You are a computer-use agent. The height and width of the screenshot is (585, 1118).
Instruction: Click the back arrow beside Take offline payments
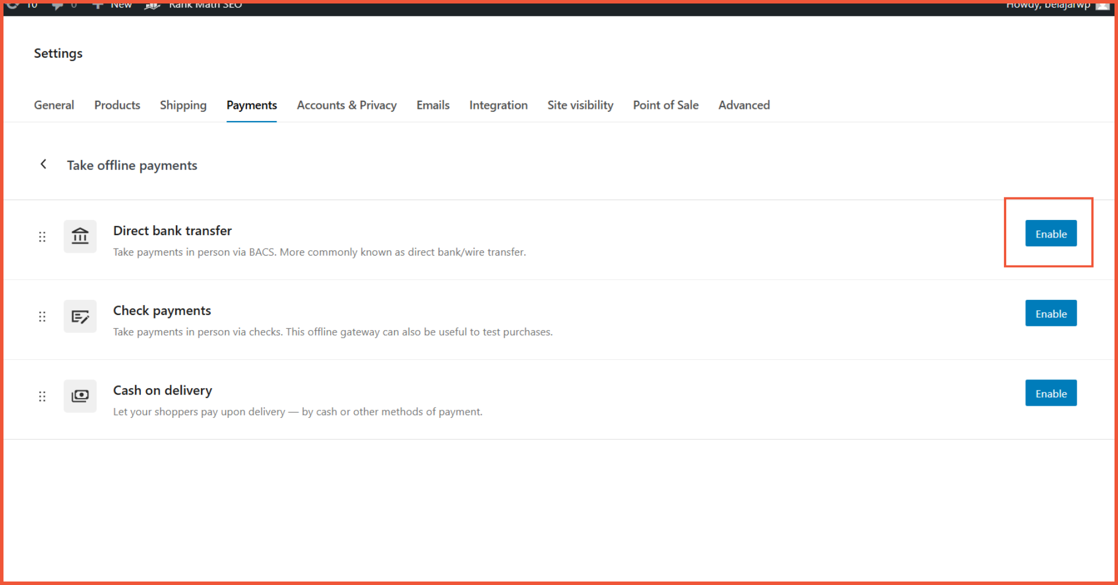click(43, 165)
